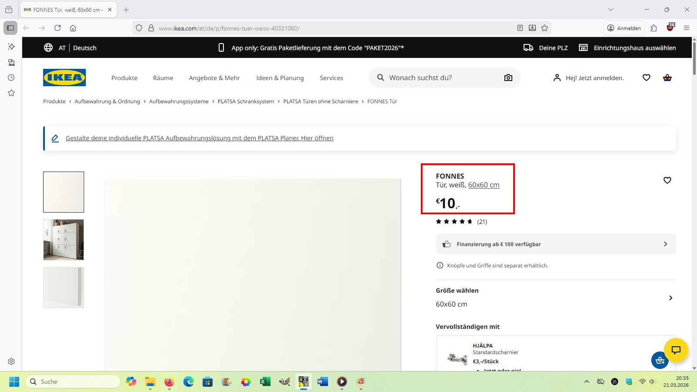The image size is (697, 392).
Task: Open the Produkte menu
Action: coord(124,78)
